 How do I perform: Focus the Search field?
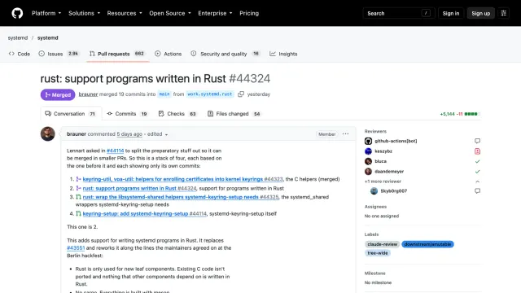point(399,13)
